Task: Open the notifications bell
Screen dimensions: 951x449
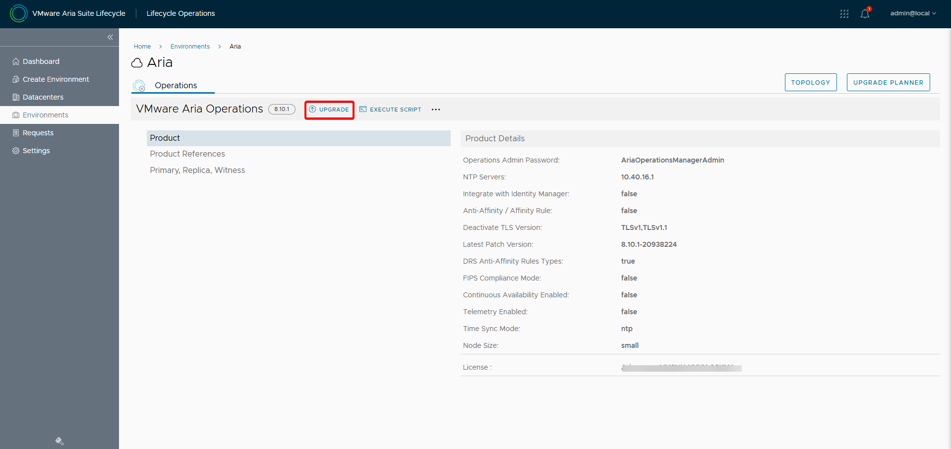Action: 865,14
